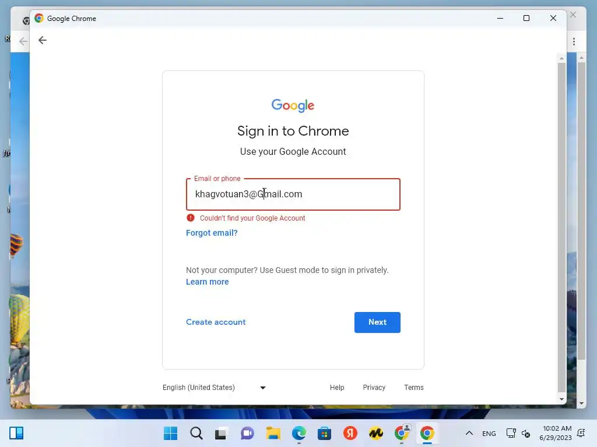The width and height of the screenshot is (597, 447).
Task: Open Learn more about Guest mode
Action: coord(207,282)
